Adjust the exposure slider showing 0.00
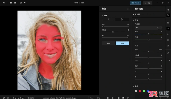The height and width of the screenshot is (99, 171). (x=149, y=52)
